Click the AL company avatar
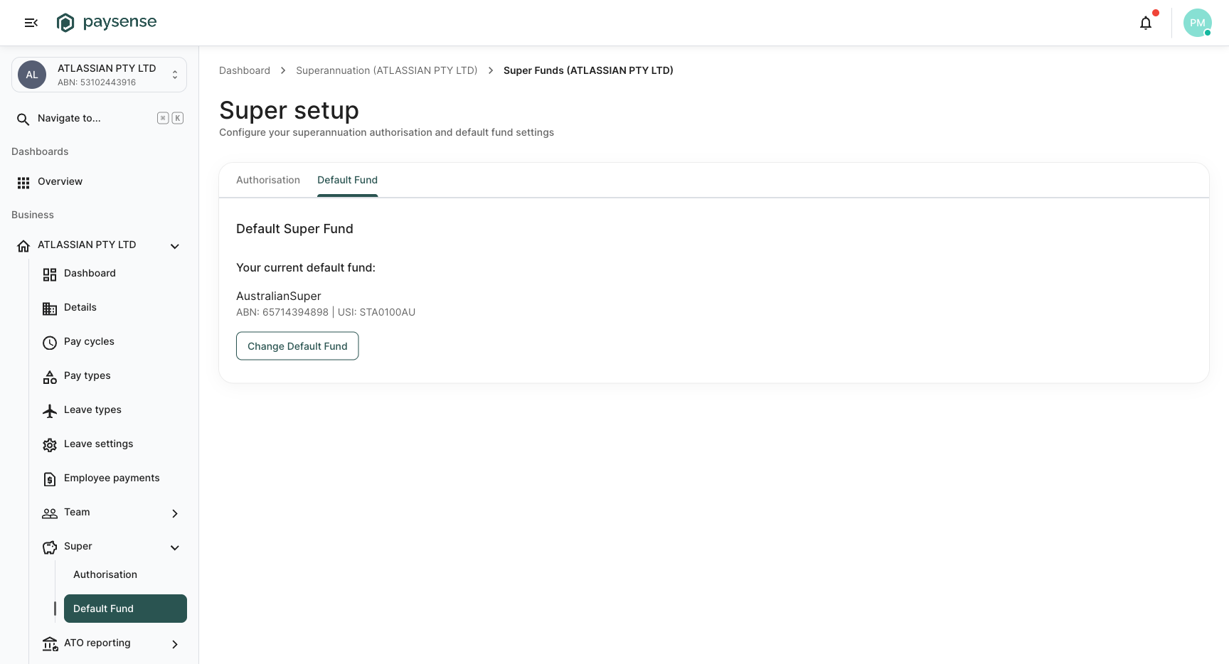 click(x=32, y=75)
